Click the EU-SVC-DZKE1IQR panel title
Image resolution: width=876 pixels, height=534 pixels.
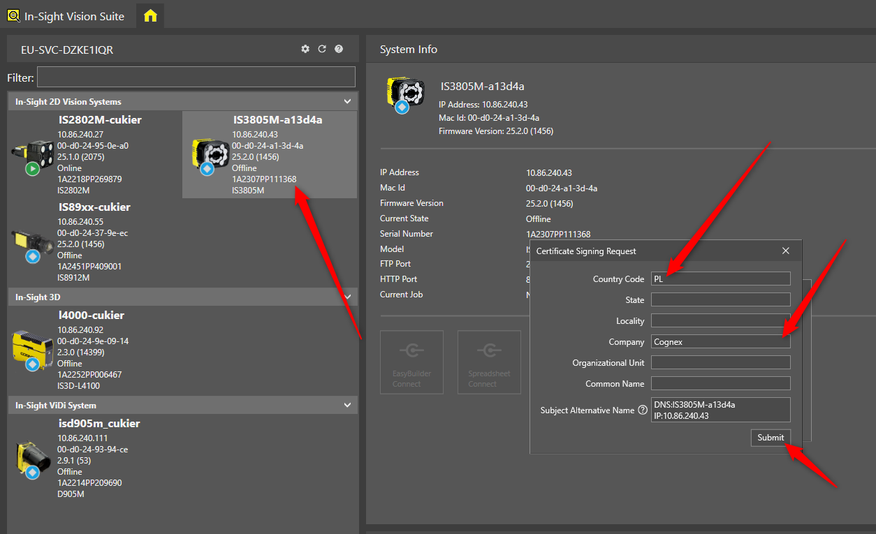click(67, 50)
